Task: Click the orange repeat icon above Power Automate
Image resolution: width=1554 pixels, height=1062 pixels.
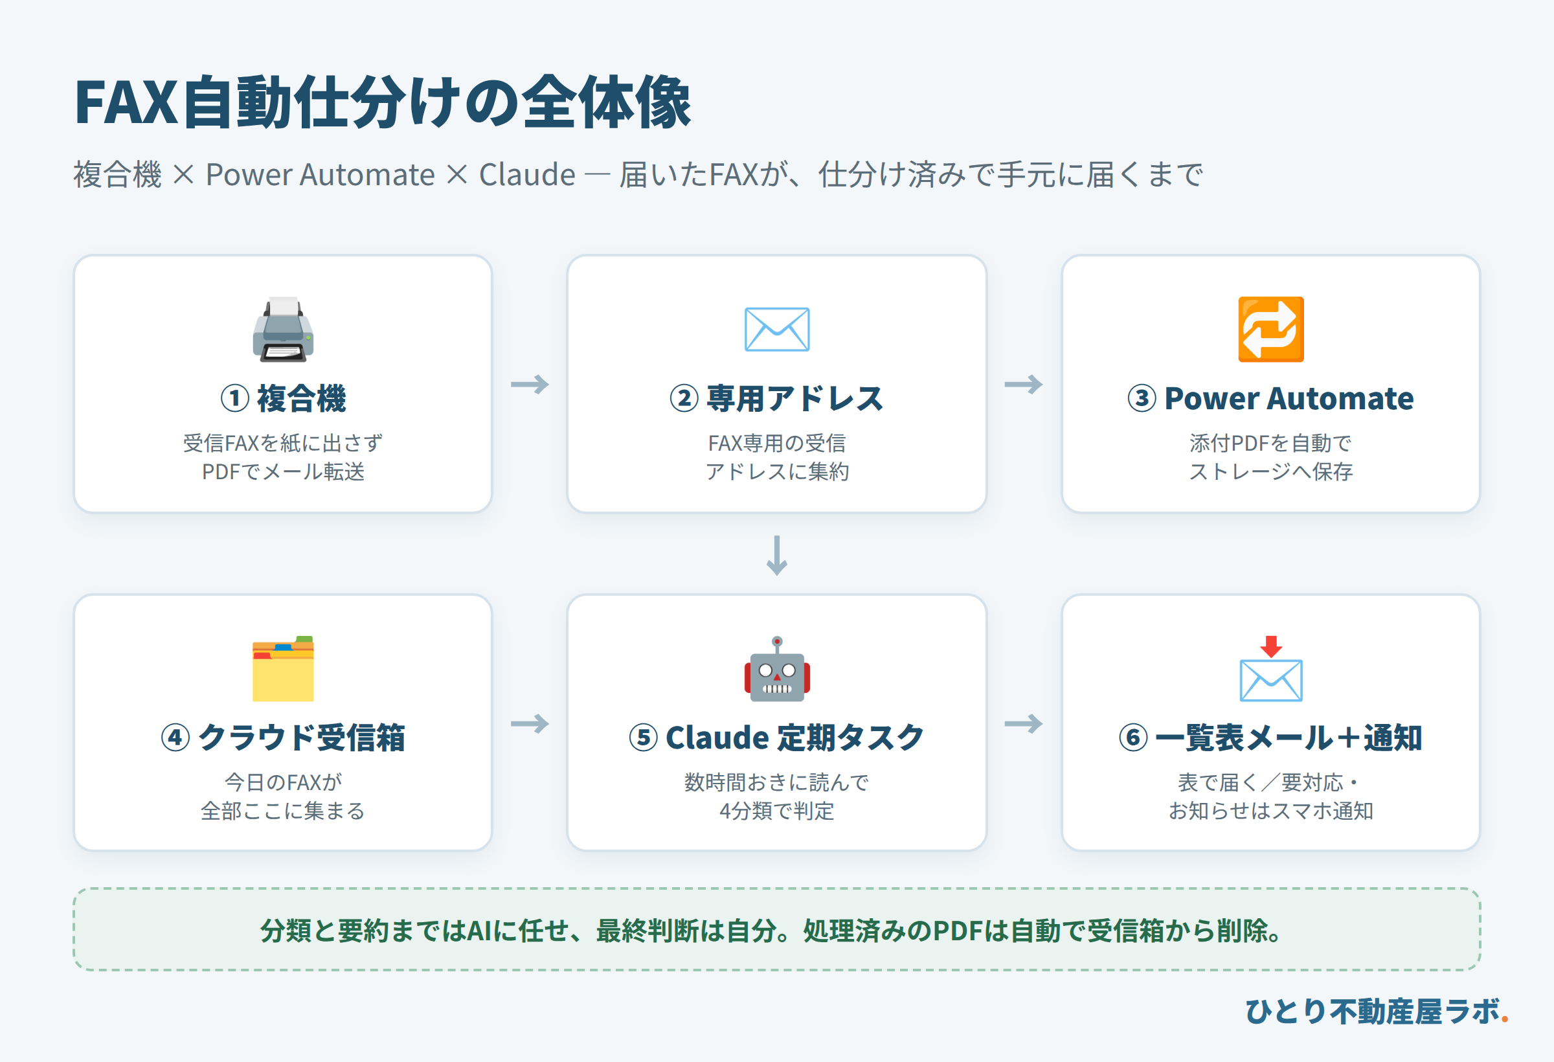Action: (1270, 329)
